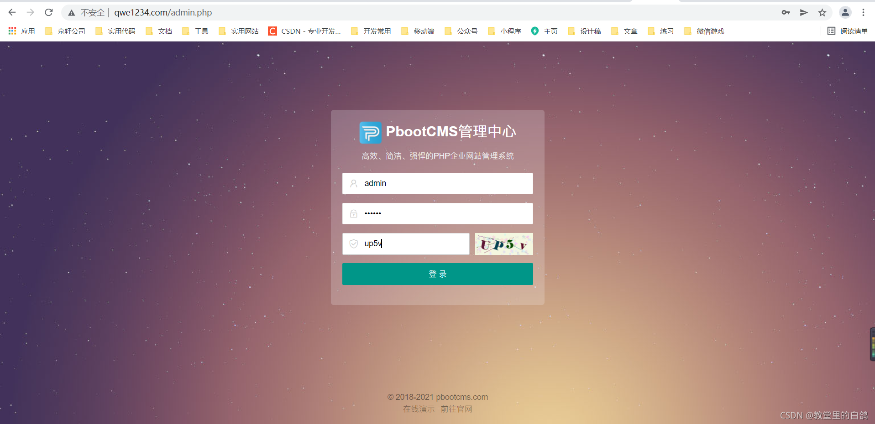Bookmark this page with star icon

click(x=822, y=12)
